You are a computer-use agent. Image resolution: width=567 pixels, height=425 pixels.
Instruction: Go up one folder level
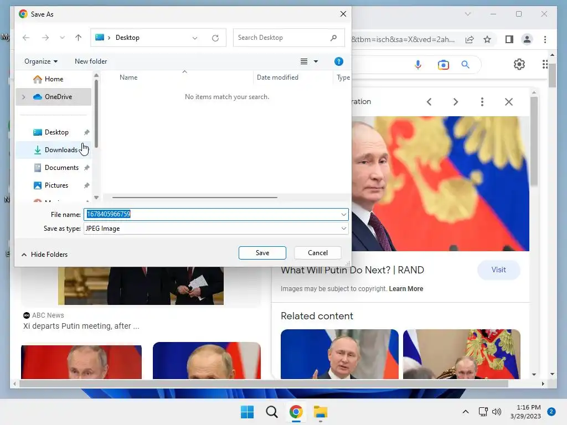pos(78,38)
